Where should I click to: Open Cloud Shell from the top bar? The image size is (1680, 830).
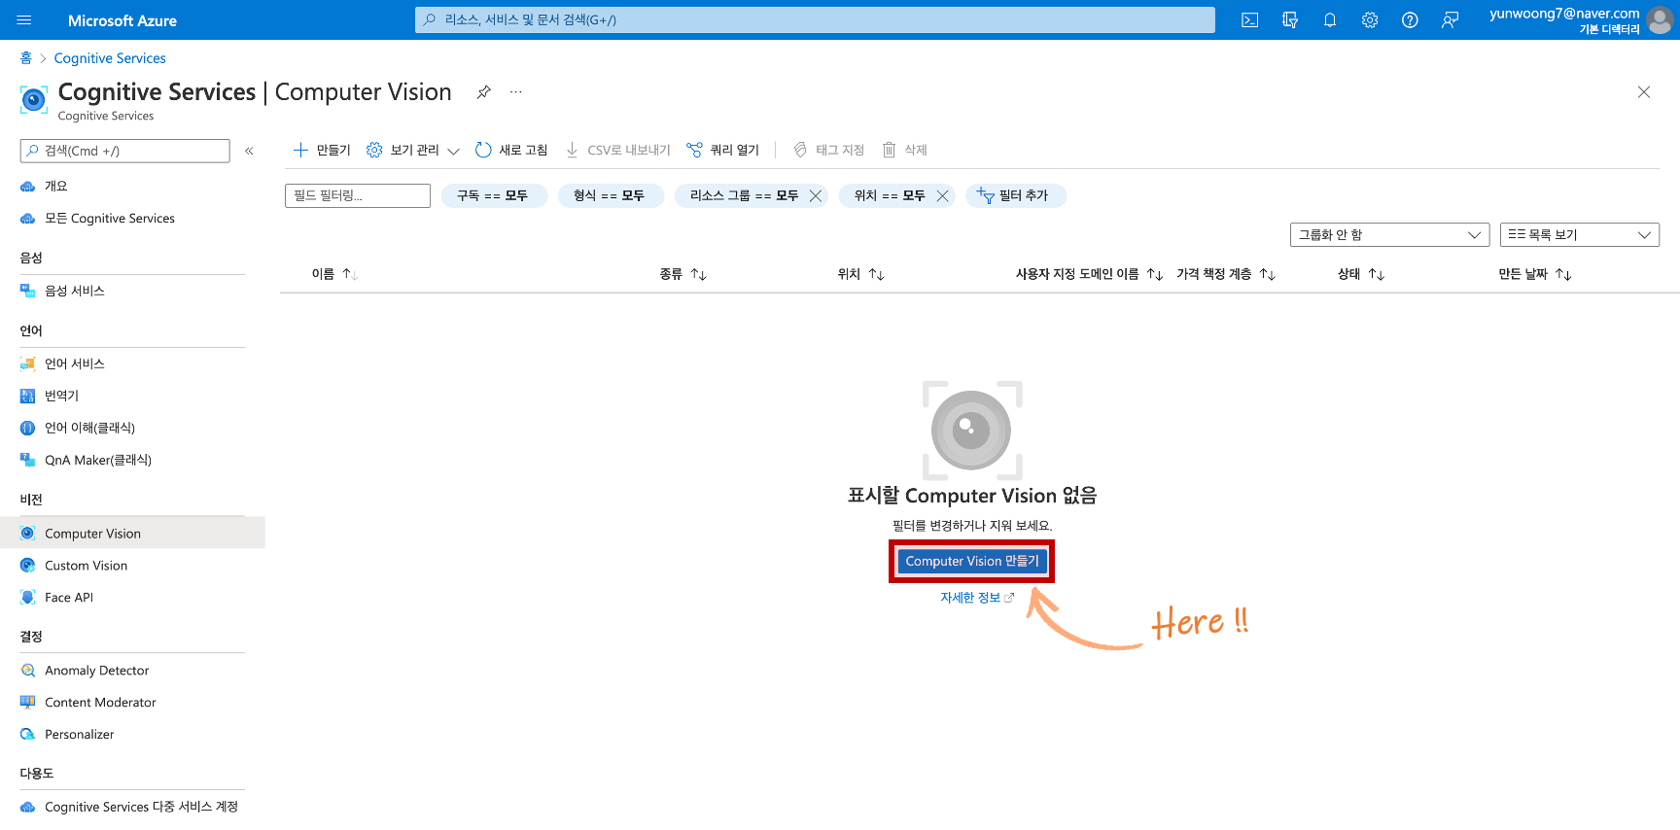tap(1250, 19)
